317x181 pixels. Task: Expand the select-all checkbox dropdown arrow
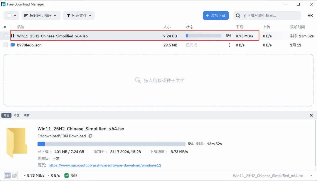(x=15, y=15)
